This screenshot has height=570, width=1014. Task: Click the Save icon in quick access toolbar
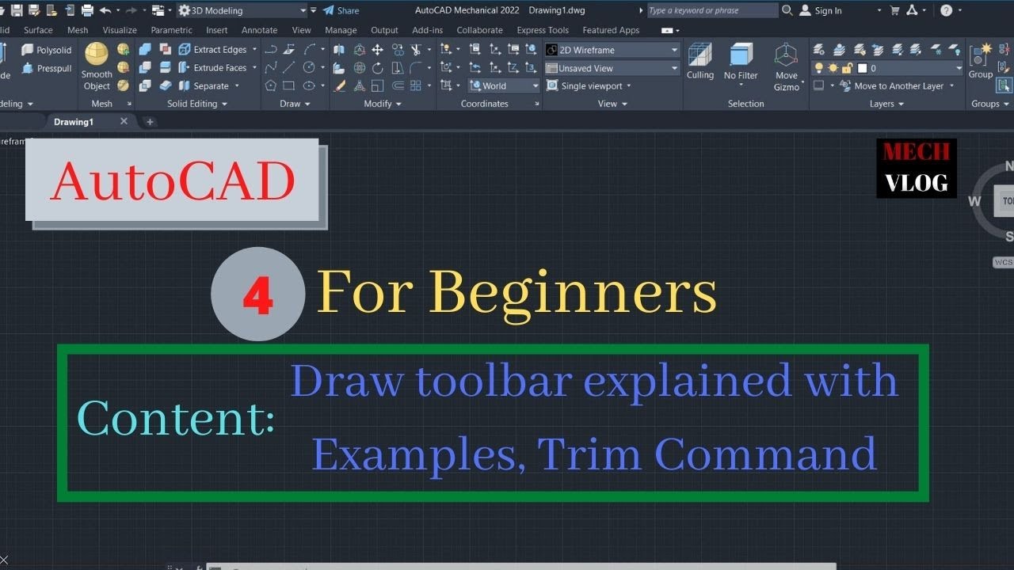(17, 10)
